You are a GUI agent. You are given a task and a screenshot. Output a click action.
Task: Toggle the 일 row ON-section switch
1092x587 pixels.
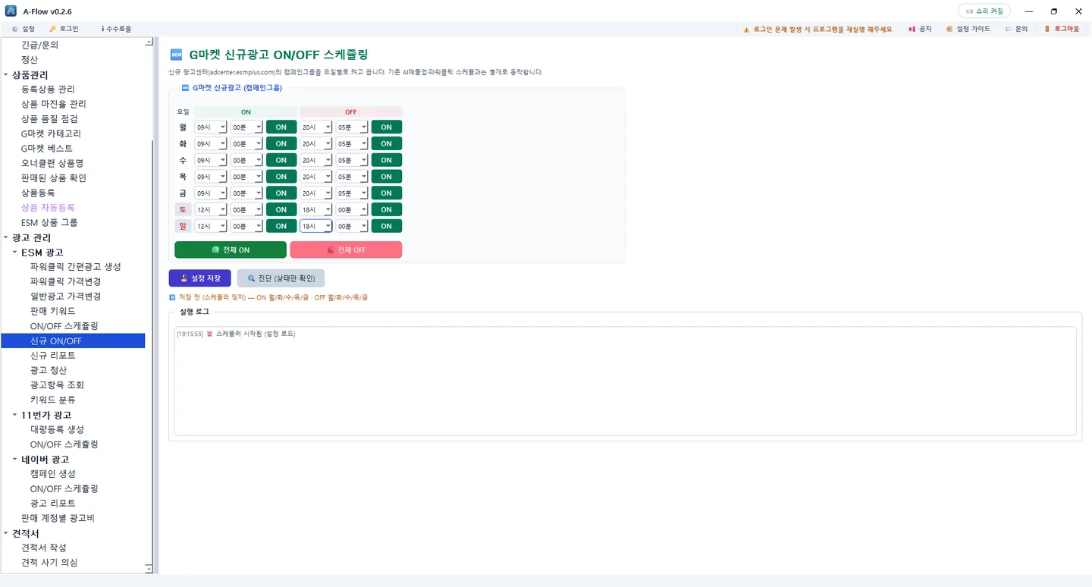coord(281,226)
